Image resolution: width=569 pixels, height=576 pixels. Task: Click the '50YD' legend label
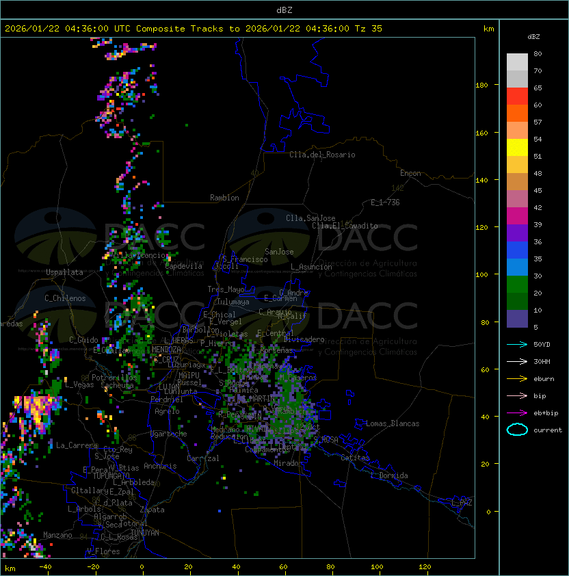(542, 345)
